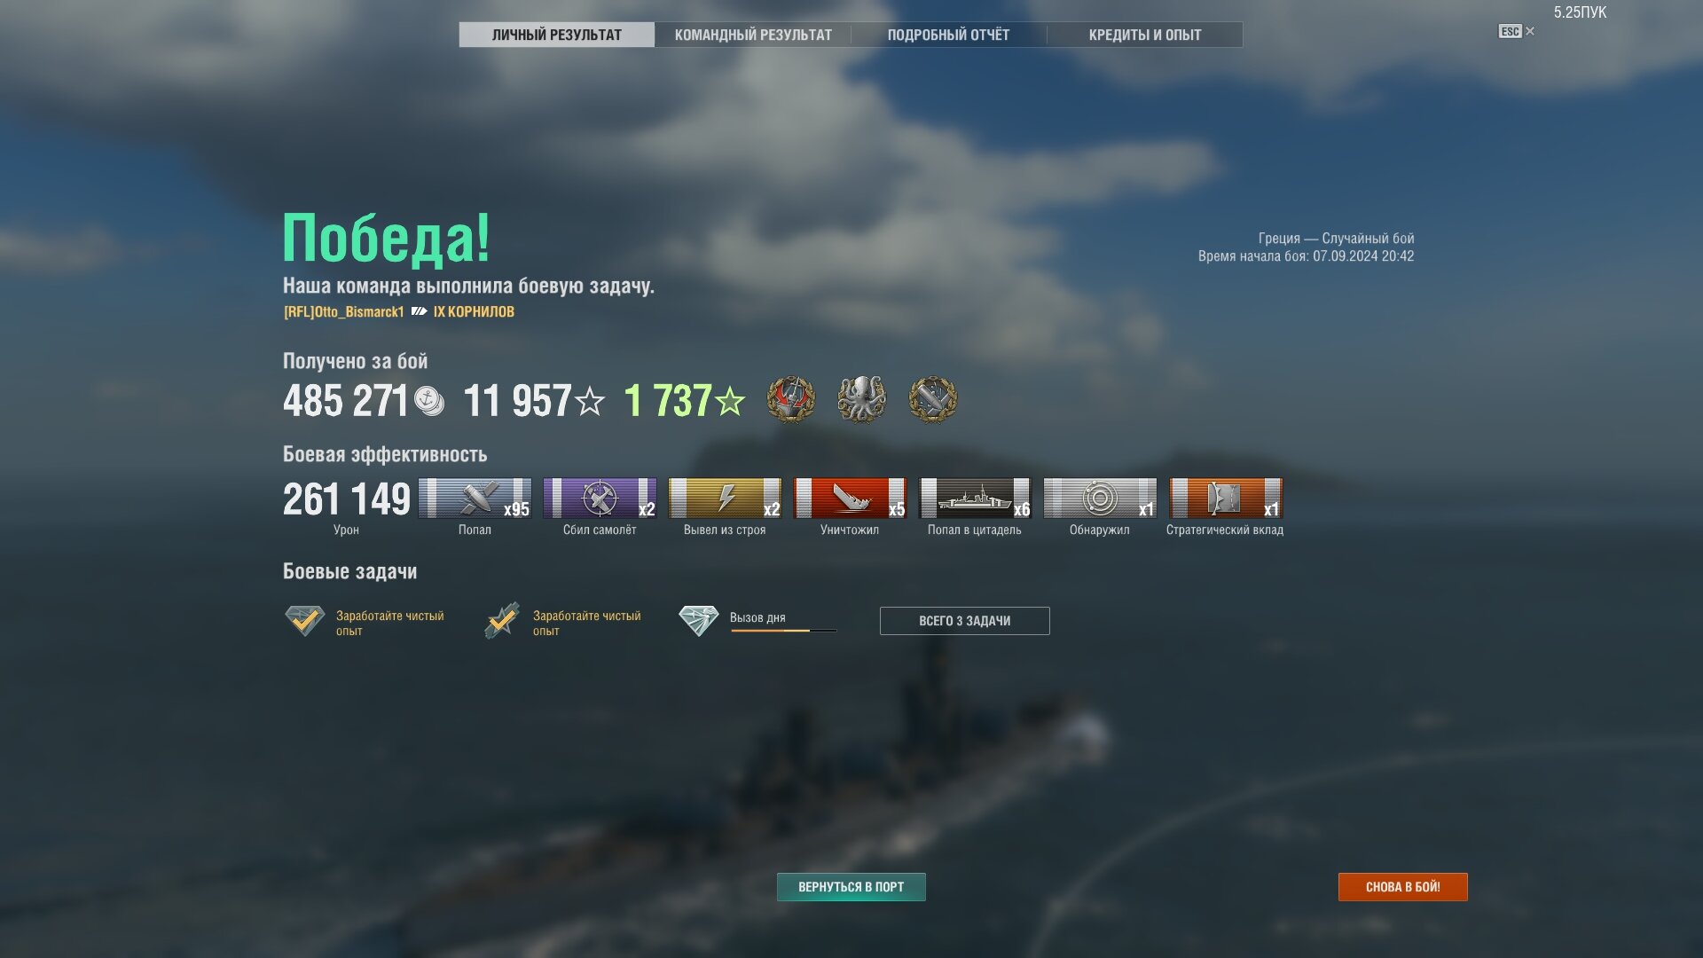Select the 'Личный результат' tab

tap(557, 35)
